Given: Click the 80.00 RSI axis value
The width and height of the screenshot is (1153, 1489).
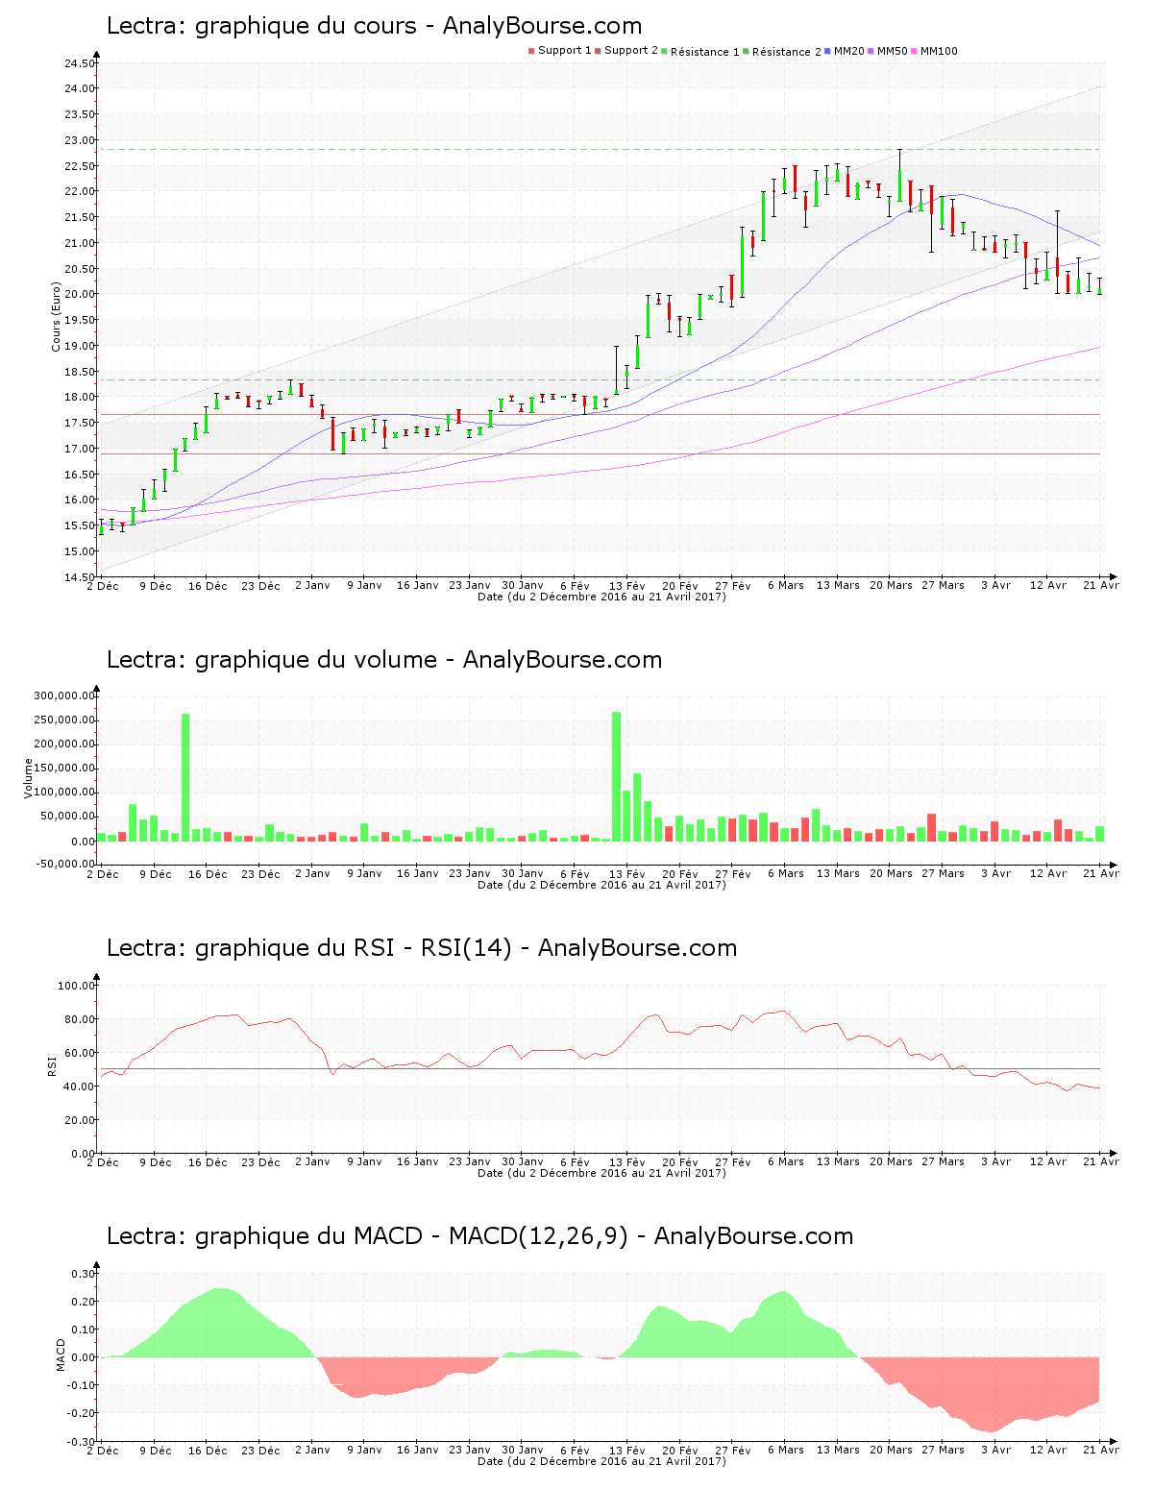Looking at the screenshot, I should coord(79,1019).
